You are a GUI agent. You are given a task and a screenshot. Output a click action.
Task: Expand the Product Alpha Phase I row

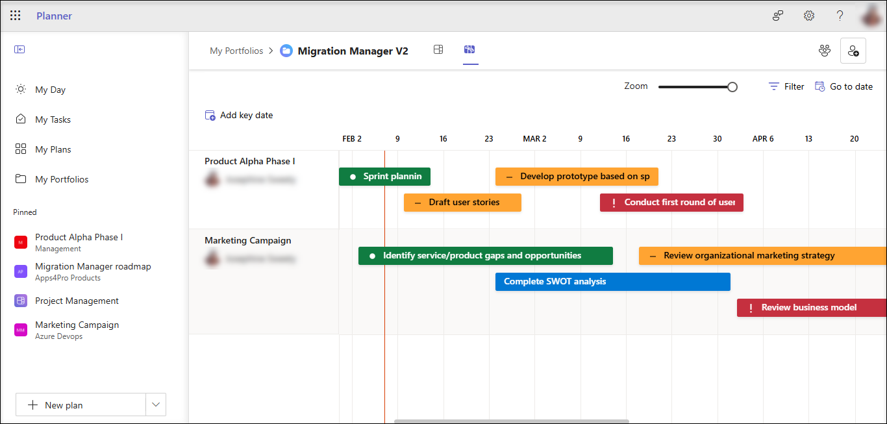click(249, 160)
